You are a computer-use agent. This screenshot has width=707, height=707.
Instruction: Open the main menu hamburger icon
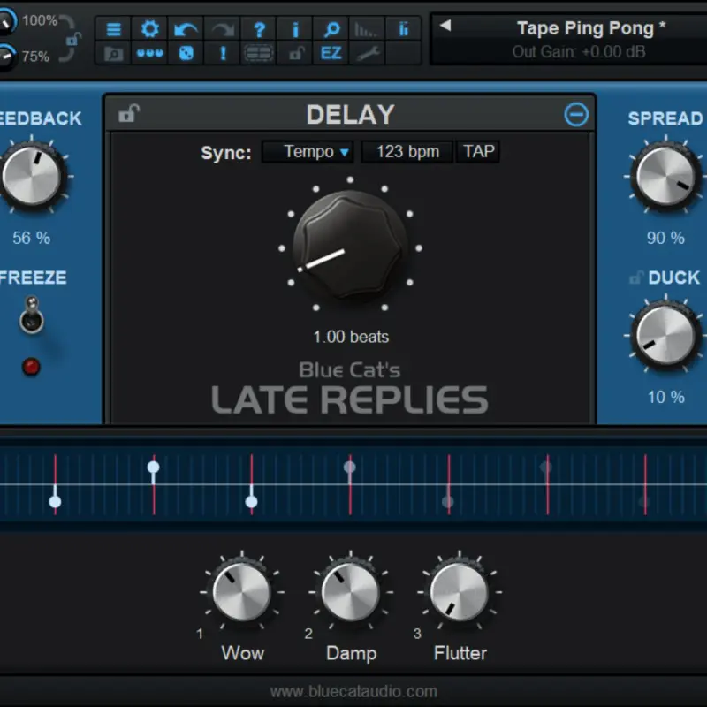[113, 29]
